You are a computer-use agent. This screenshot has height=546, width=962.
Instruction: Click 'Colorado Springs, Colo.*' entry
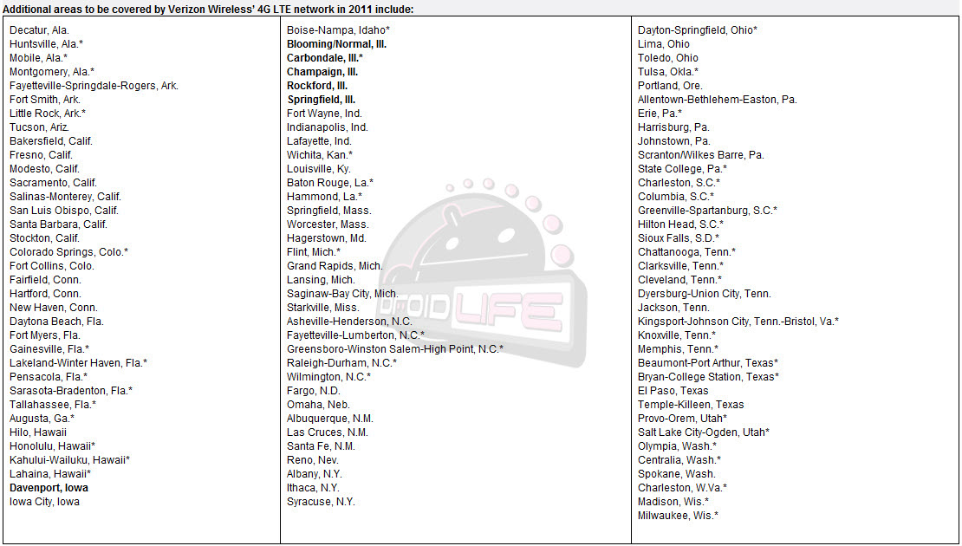[x=68, y=252]
